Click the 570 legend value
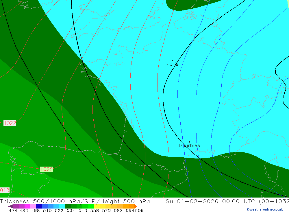This screenshot has width=289, height=212. (x=106, y=210)
